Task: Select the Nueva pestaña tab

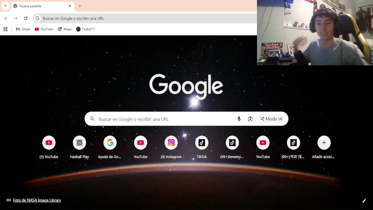Action: (x=42, y=6)
